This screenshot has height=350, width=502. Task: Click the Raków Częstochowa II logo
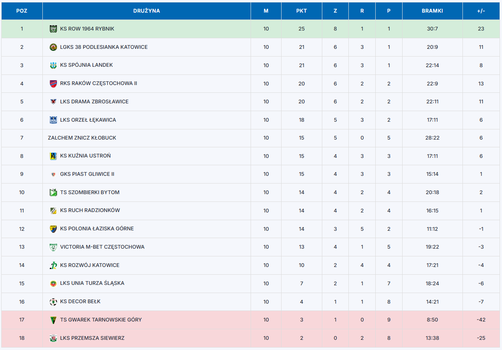pos(53,83)
